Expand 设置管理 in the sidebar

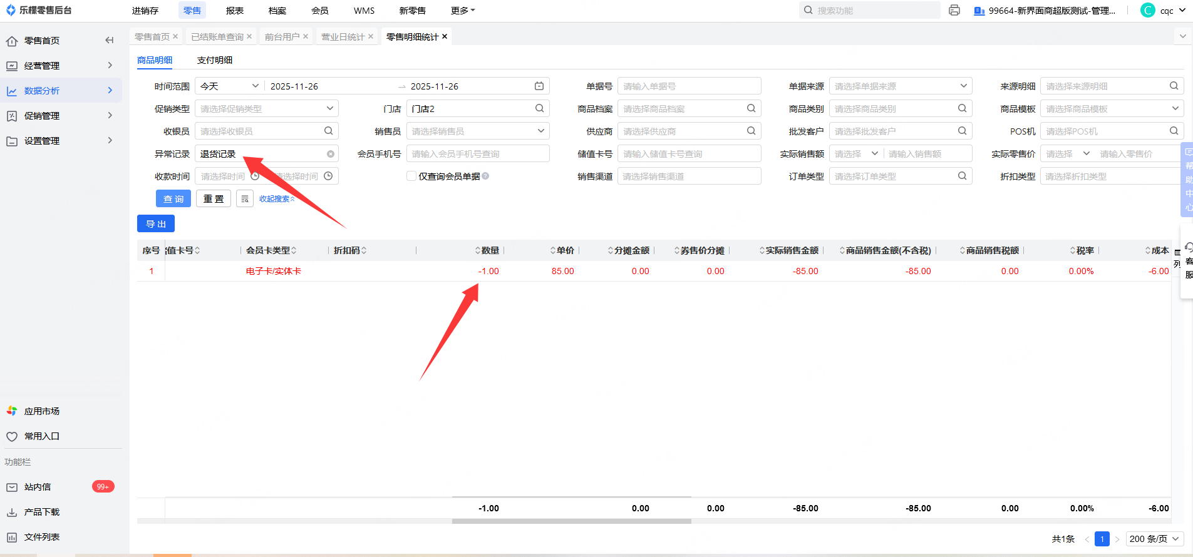point(61,141)
